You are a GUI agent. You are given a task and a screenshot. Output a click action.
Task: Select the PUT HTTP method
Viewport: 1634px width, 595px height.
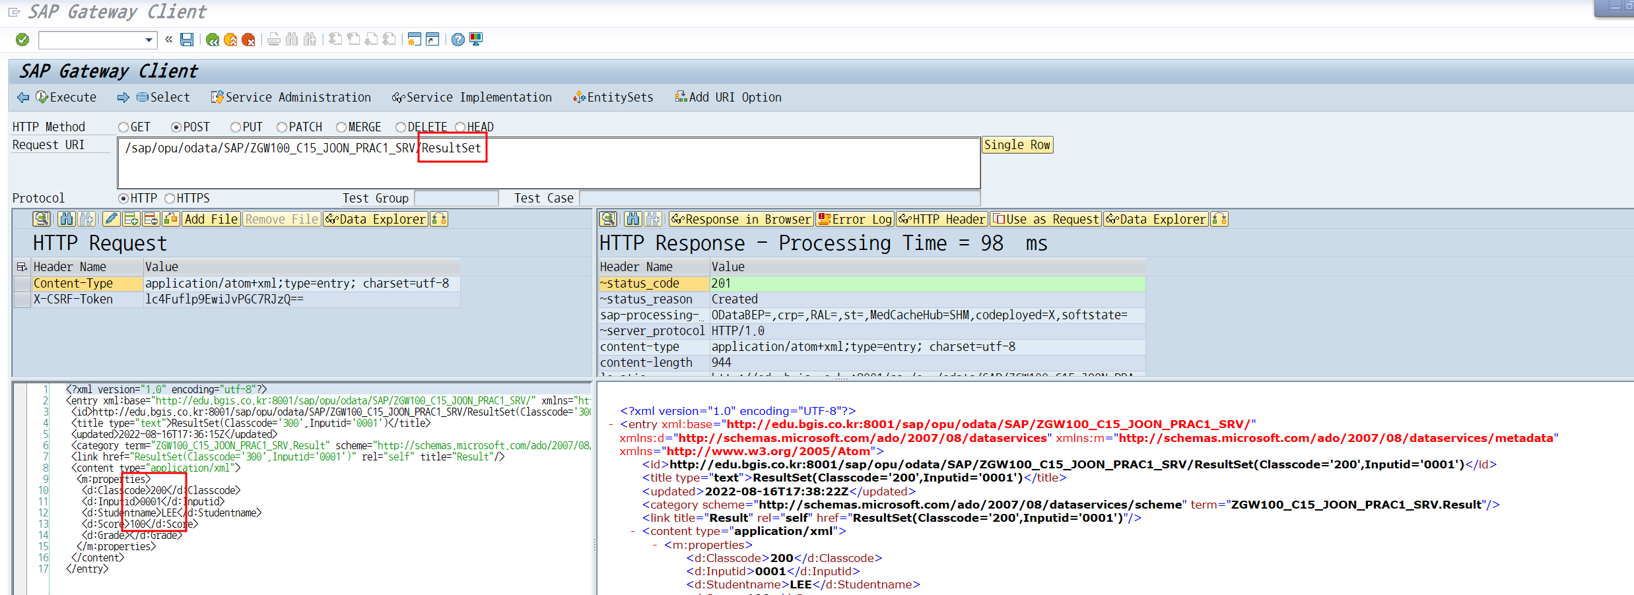click(236, 127)
